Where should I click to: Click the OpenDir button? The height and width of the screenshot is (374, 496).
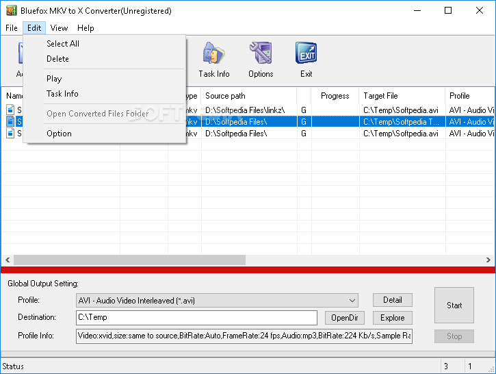coord(345,318)
